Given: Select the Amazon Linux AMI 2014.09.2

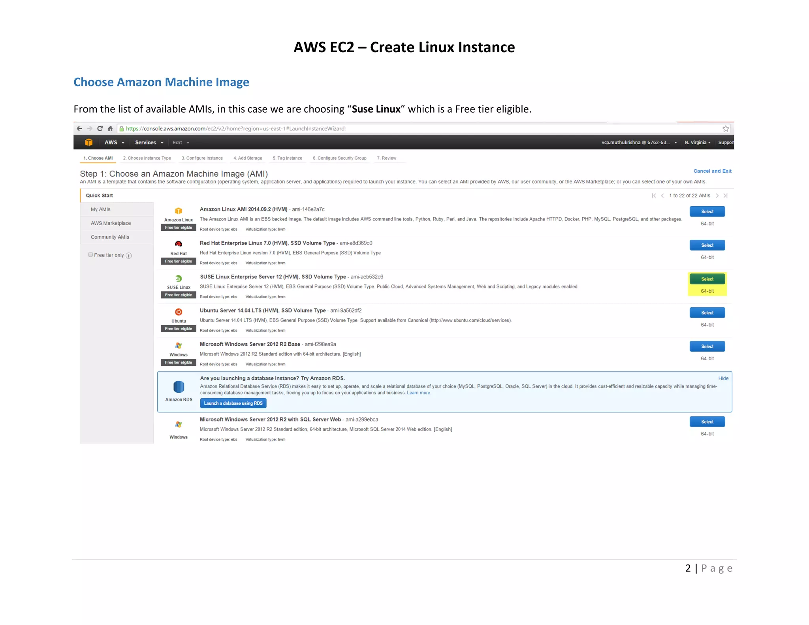Looking at the screenshot, I should click(707, 211).
